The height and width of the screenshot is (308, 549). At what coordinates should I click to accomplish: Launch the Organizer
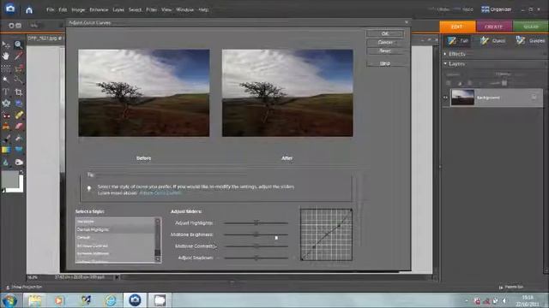click(496, 9)
